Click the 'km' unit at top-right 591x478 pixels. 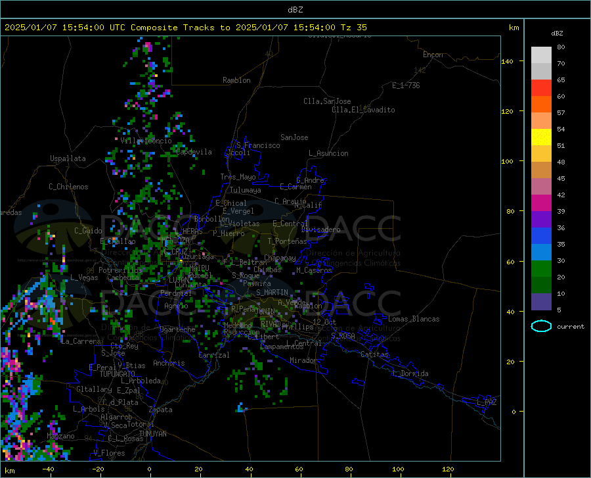coord(514,28)
